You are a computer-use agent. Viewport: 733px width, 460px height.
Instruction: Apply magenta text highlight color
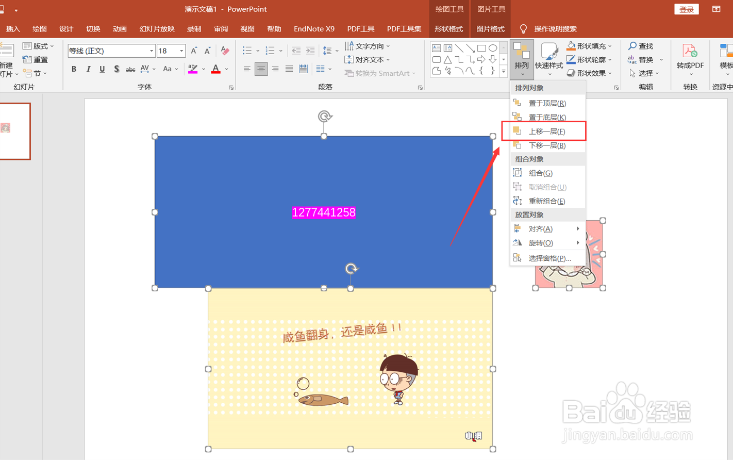(x=193, y=69)
